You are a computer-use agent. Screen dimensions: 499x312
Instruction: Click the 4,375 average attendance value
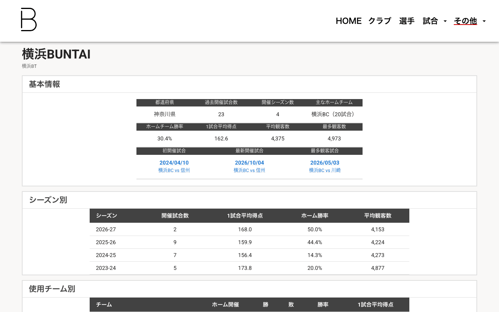(x=278, y=138)
